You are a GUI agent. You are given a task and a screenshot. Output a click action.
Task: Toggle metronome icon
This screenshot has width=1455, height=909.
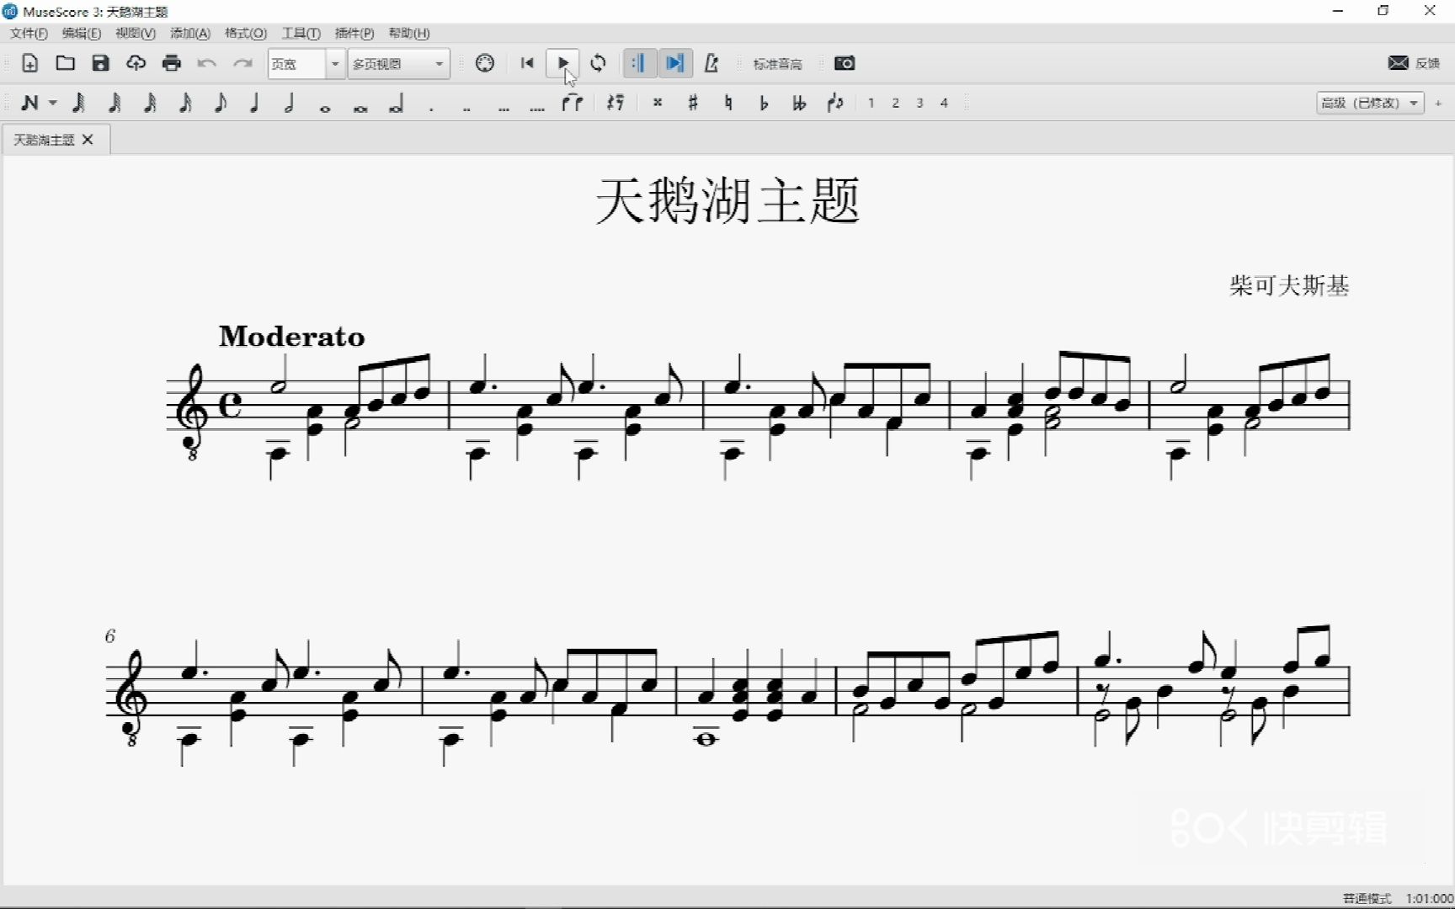[x=712, y=63]
